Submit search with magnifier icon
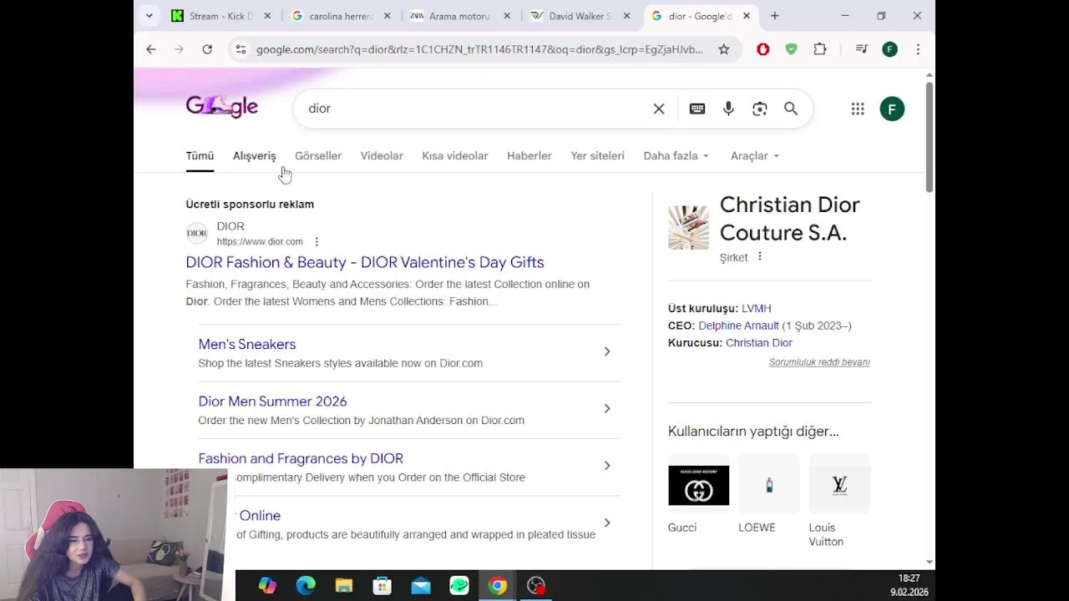 point(791,109)
